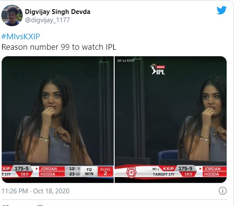Click the HOODA name in the right scoreboard

tap(211, 174)
